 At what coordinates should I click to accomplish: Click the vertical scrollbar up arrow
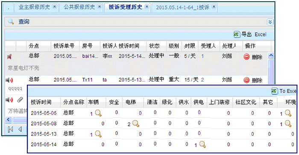(x=271, y=56)
